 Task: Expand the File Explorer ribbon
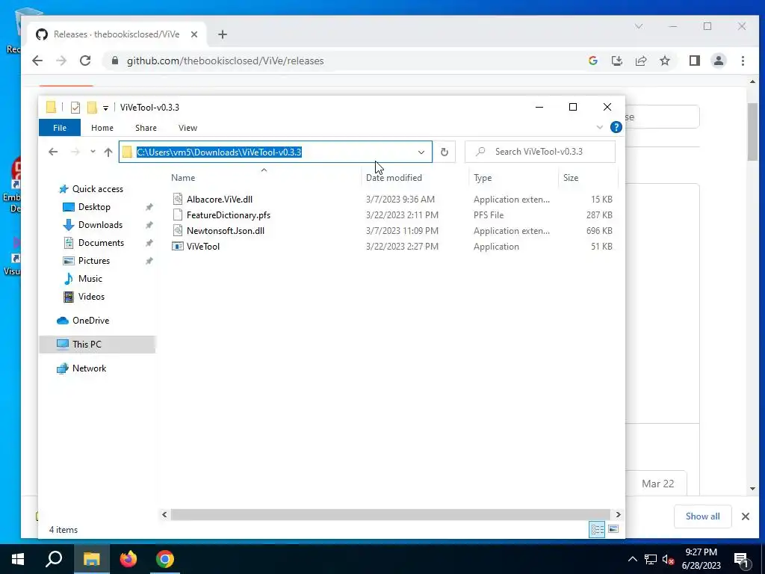[x=600, y=127]
